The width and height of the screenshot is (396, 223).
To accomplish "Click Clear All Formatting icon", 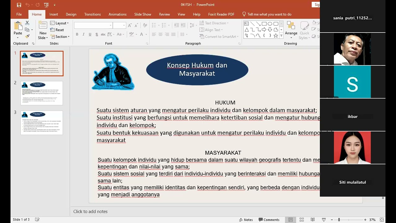I will [x=145, y=25].
